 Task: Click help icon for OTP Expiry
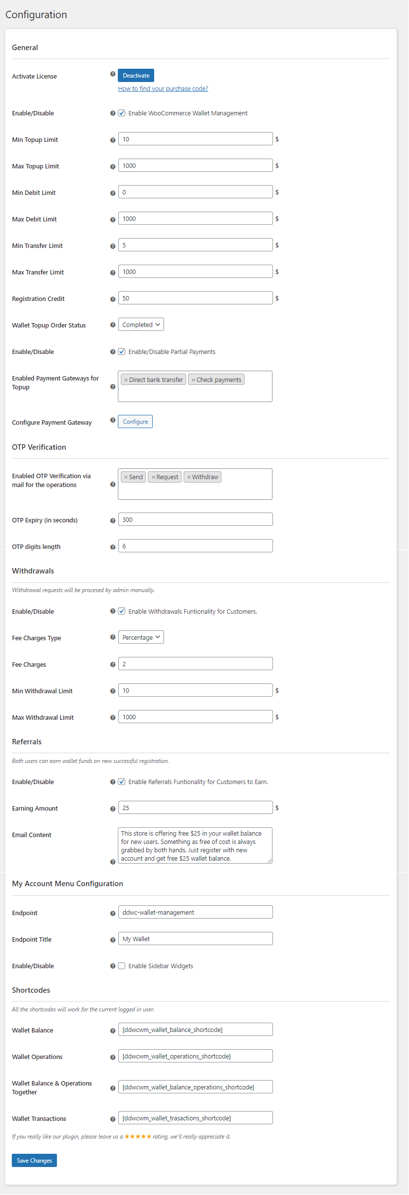[113, 520]
